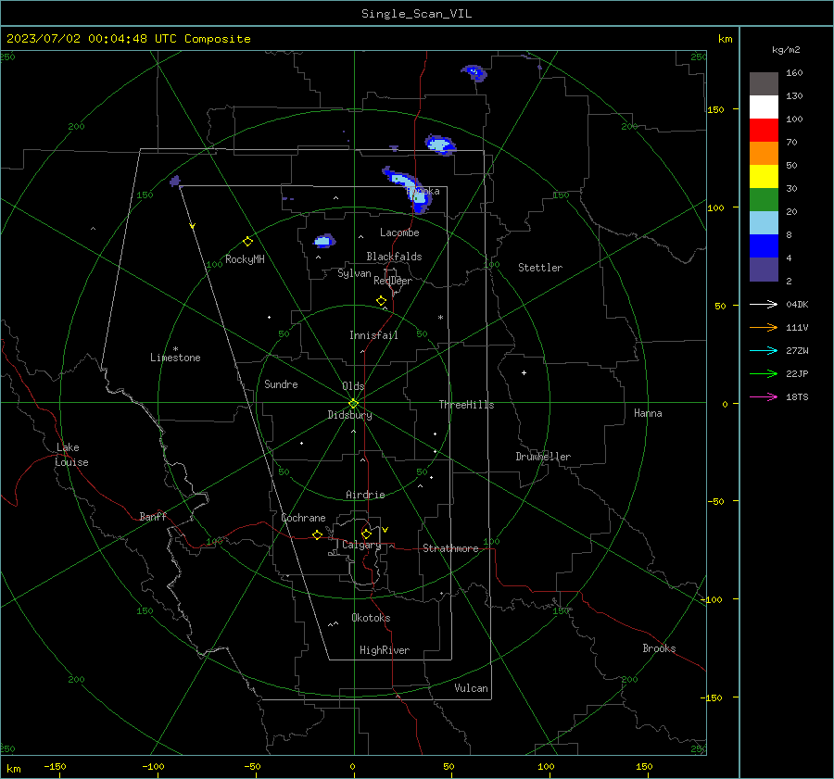This screenshot has height=779, width=834.
Task: Click the RedDeer city label
Action: pyautogui.click(x=393, y=281)
